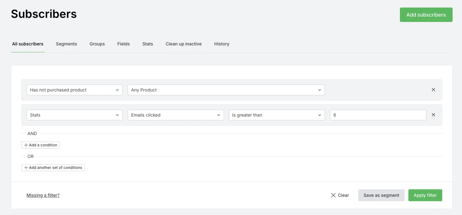Remove the "Emails clicked" stats condition
This screenshot has width=462, height=215.
pos(433,115)
